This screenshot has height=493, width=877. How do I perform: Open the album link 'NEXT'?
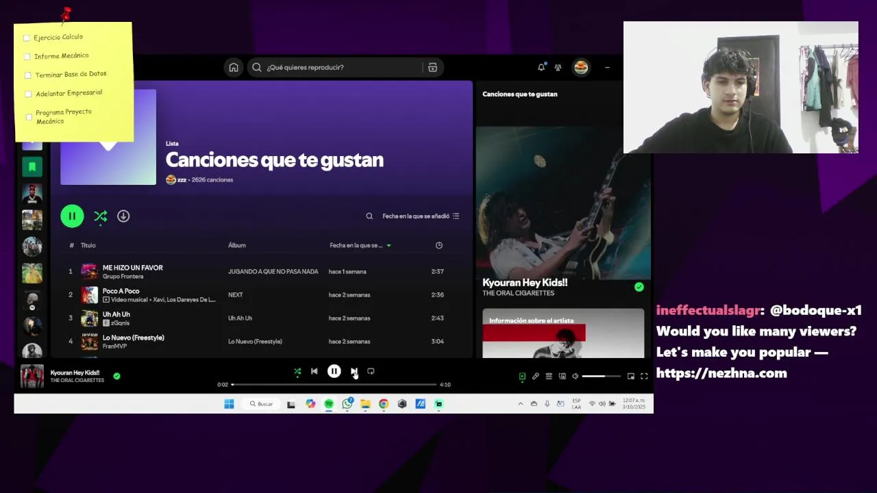click(x=235, y=295)
